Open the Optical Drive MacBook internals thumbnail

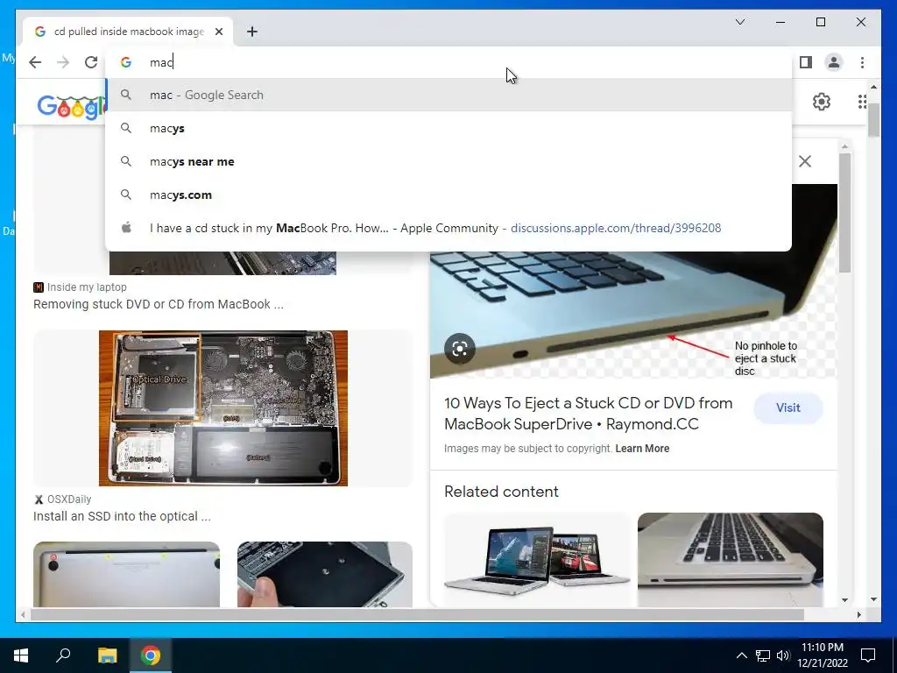coord(223,408)
